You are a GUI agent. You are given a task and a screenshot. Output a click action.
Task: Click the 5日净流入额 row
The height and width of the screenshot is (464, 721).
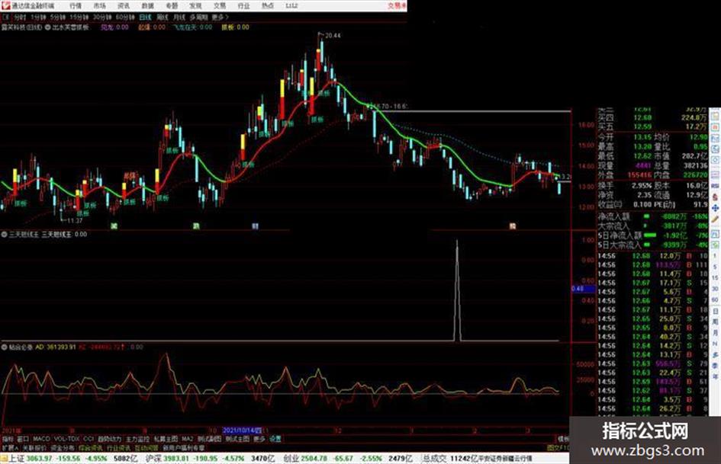pyautogui.click(x=652, y=235)
